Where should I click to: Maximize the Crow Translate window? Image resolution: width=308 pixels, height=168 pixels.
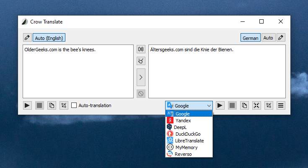[x=261, y=21]
